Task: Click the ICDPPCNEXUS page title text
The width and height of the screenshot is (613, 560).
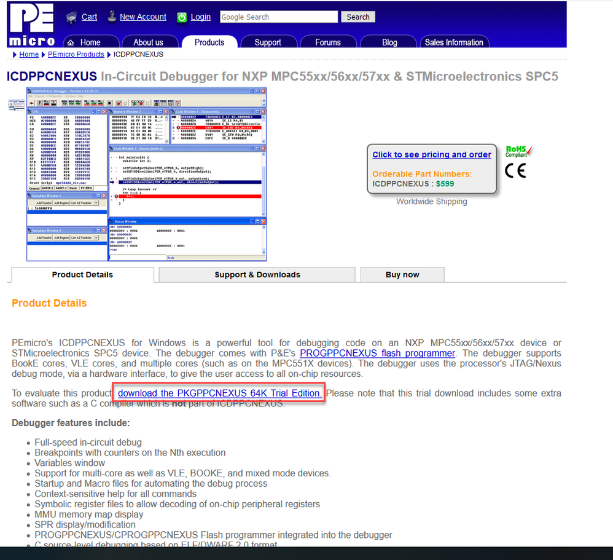Action: tap(52, 76)
